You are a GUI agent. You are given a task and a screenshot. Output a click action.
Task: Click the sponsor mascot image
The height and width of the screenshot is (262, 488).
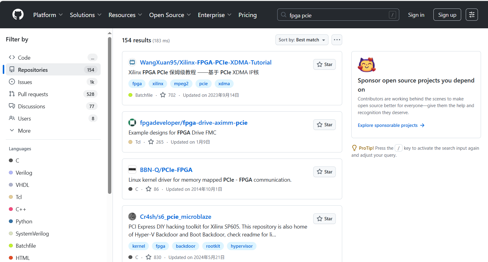click(x=367, y=65)
